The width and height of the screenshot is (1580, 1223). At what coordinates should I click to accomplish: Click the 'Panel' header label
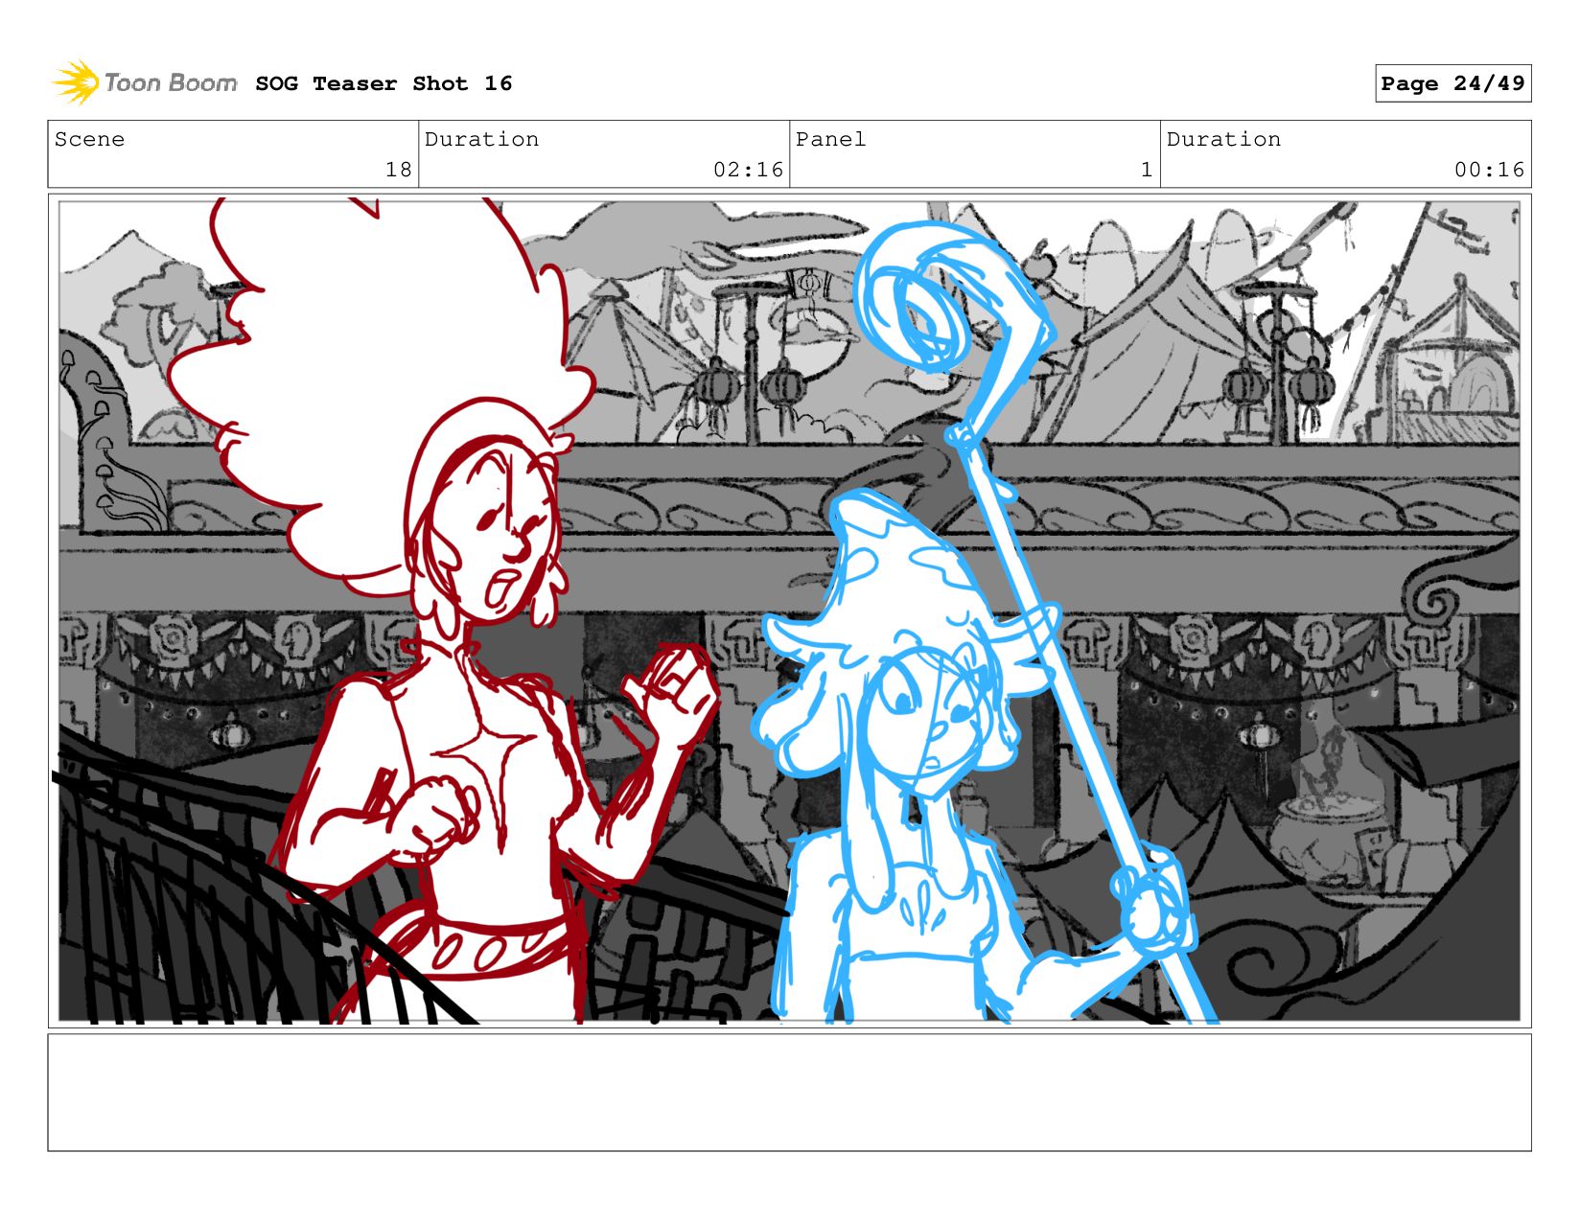click(830, 139)
